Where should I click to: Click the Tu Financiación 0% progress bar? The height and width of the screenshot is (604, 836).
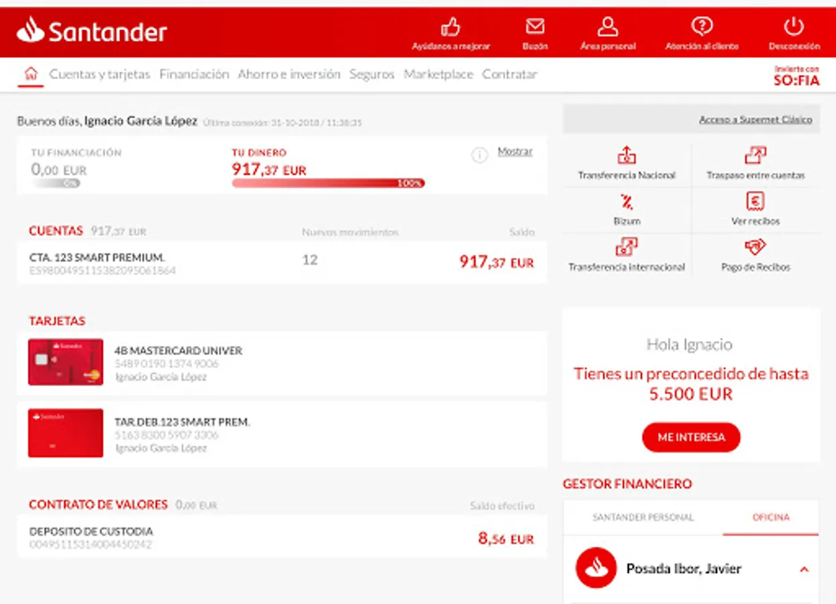point(56,183)
